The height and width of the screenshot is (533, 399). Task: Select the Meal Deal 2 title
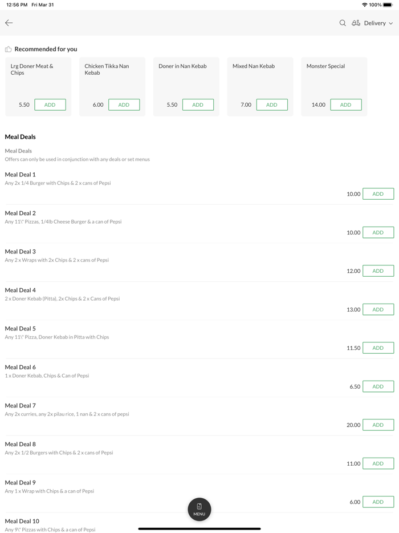tap(21, 213)
